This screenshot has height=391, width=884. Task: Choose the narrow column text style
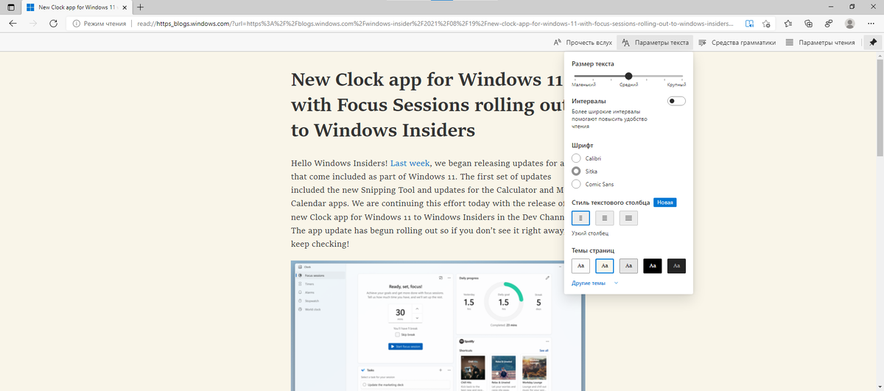580,218
